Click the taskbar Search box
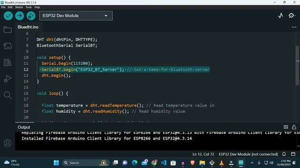 click(x=86, y=163)
